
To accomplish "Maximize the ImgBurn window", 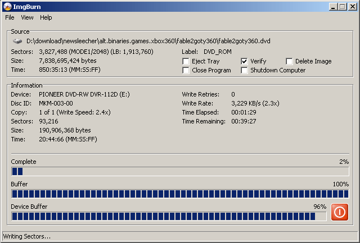I will point(342,7).
